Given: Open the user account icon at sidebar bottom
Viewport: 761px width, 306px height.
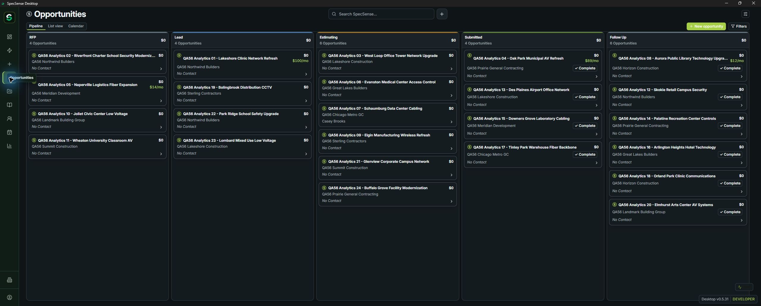Looking at the screenshot, I should coord(10,297).
